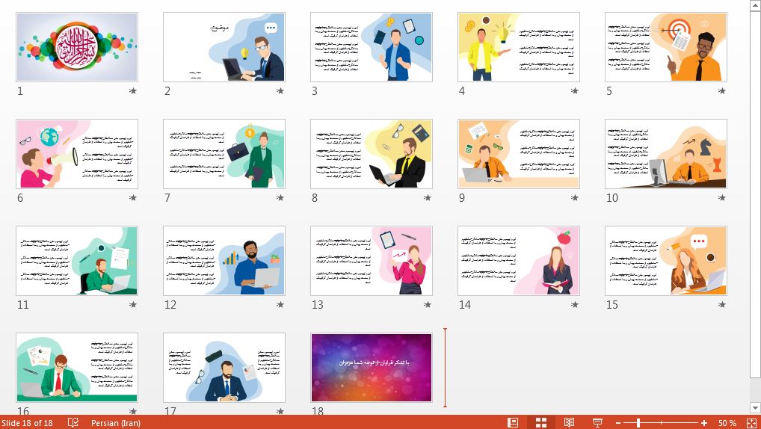Click the spell check icon in status bar

pyautogui.click(x=73, y=422)
